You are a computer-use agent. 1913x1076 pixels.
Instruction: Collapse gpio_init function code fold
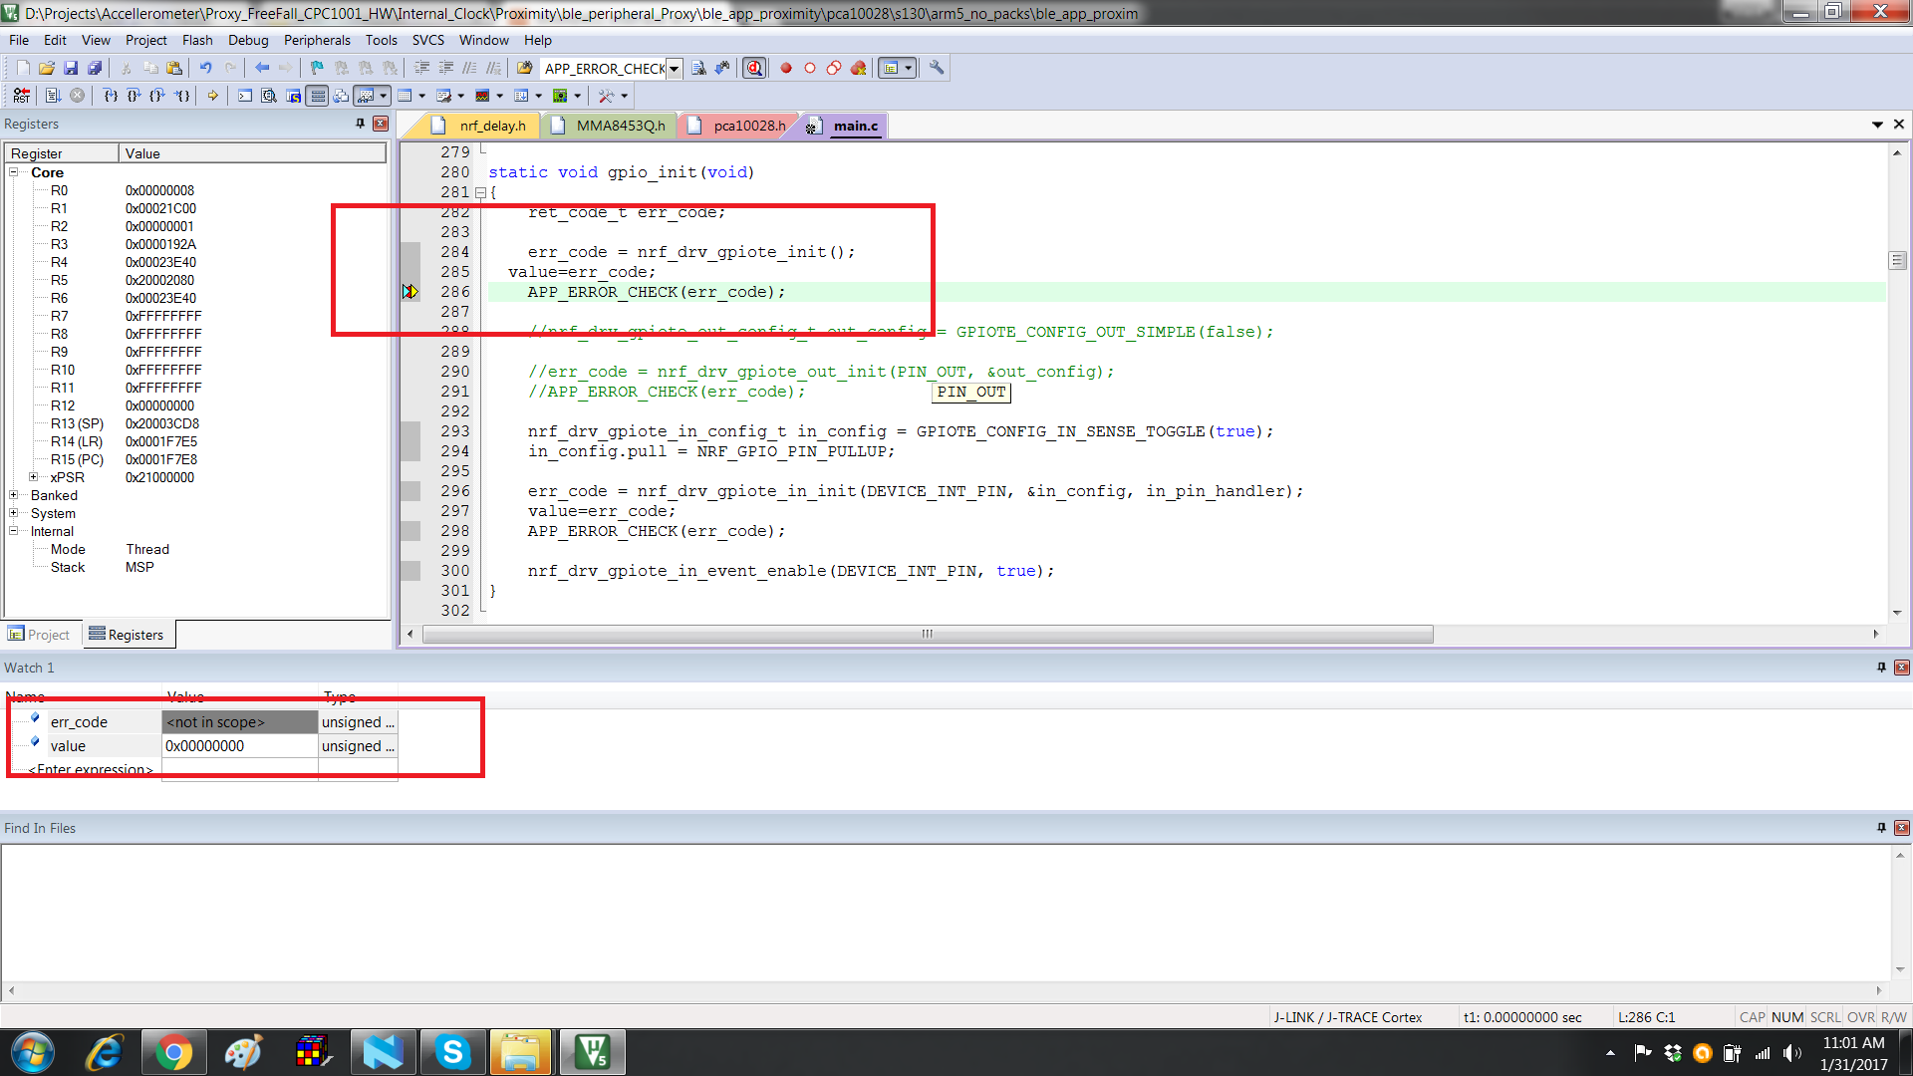coord(481,192)
